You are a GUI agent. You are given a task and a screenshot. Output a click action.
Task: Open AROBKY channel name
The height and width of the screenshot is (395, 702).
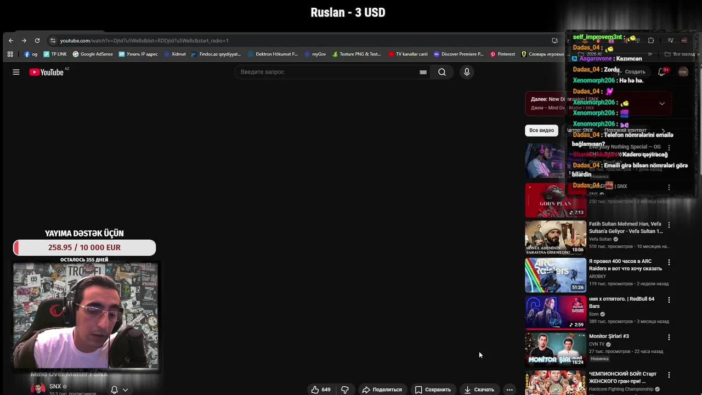click(x=597, y=276)
